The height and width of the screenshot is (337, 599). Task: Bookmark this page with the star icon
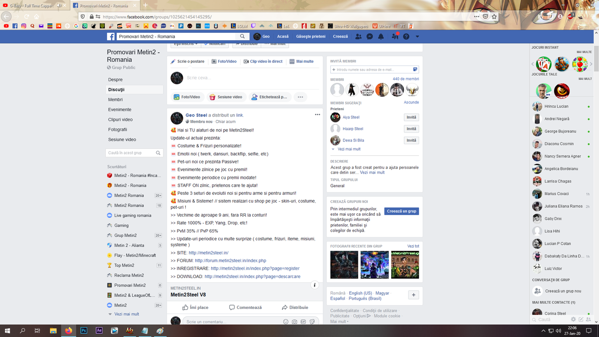(494, 16)
